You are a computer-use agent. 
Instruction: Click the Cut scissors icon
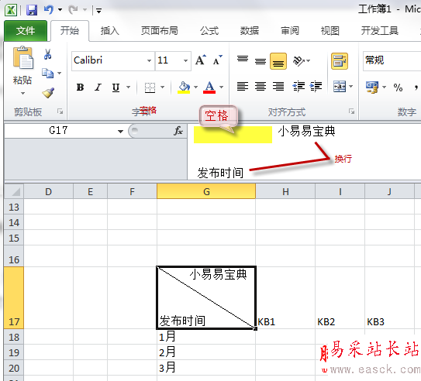pyautogui.click(x=47, y=54)
